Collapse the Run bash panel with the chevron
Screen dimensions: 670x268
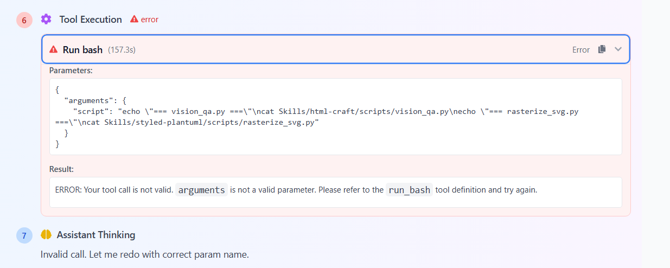pyautogui.click(x=618, y=49)
